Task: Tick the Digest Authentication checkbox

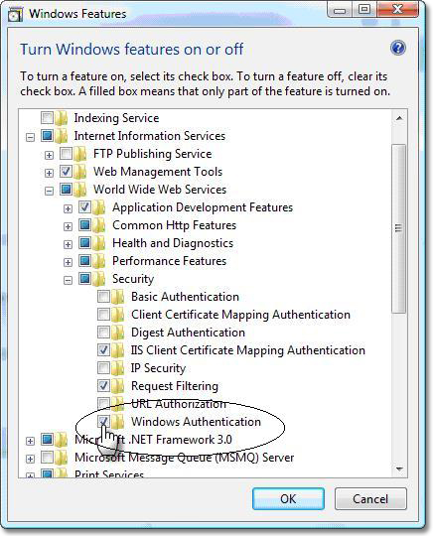Action: (x=103, y=332)
